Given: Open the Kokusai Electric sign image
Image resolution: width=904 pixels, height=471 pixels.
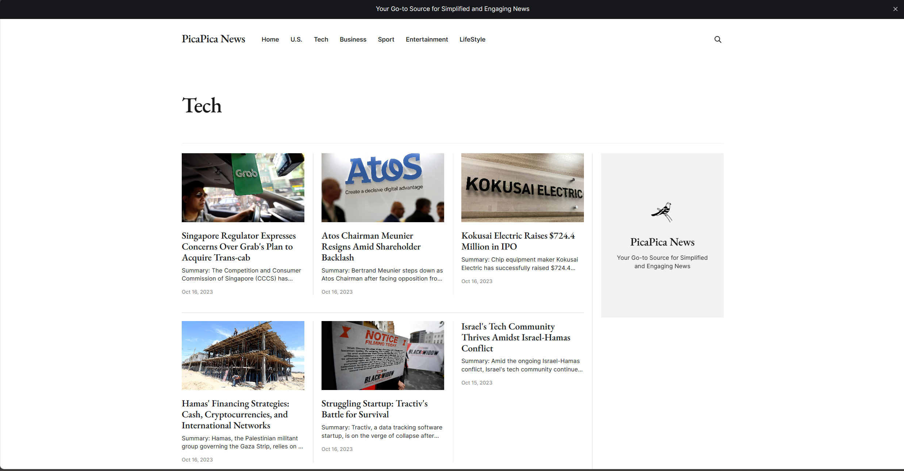Looking at the screenshot, I should [523, 188].
